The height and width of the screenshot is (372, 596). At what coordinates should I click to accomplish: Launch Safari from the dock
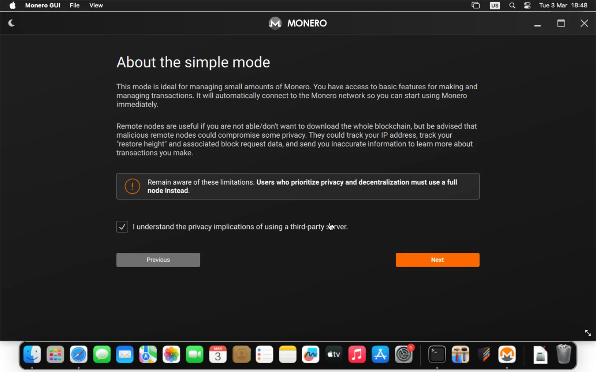point(79,355)
